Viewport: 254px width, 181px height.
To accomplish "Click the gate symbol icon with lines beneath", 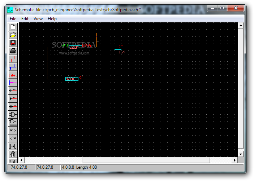I will coord(13,122).
